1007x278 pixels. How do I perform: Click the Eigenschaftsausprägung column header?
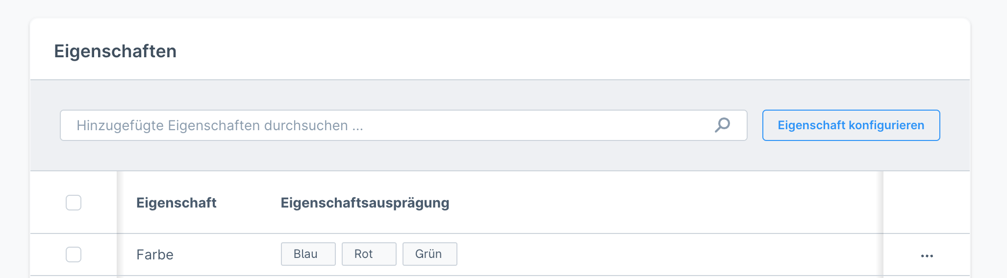[365, 203]
